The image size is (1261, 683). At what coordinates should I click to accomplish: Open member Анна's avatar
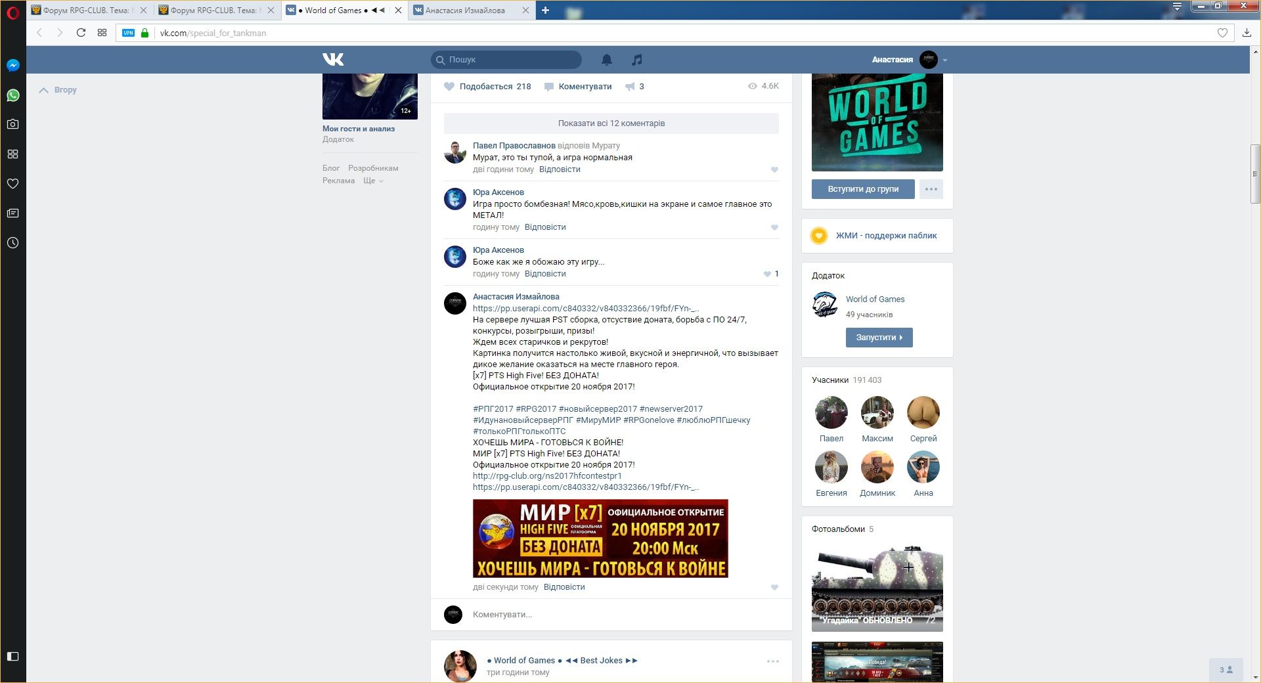tap(923, 467)
